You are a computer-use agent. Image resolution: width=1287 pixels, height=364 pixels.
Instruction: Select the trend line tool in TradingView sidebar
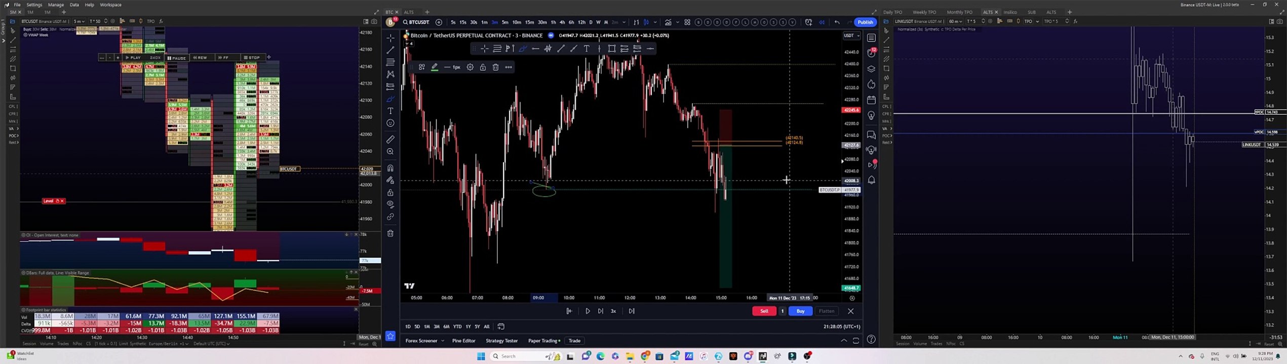(x=390, y=50)
